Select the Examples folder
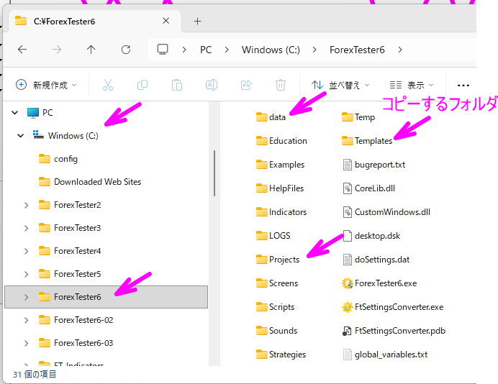 (x=280, y=165)
